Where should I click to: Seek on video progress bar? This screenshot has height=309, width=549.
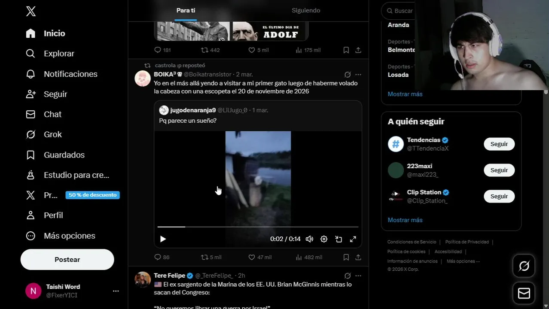click(258, 227)
